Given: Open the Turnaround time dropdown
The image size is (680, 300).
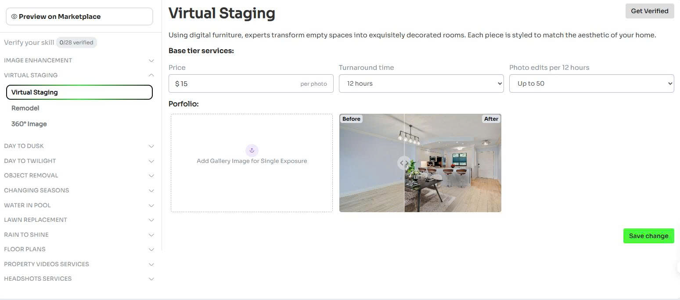Looking at the screenshot, I should (x=421, y=83).
